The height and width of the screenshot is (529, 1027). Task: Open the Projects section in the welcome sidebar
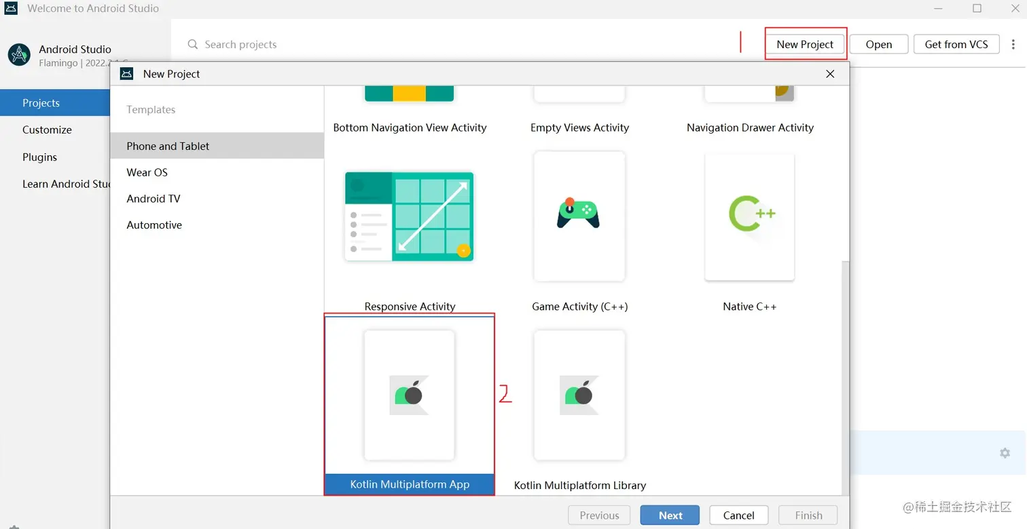click(x=55, y=103)
